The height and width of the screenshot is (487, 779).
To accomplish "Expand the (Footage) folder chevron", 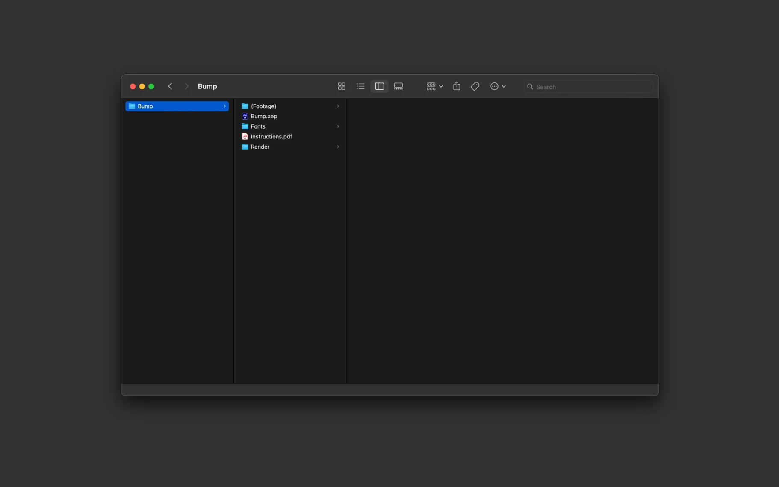I will tap(338, 106).
